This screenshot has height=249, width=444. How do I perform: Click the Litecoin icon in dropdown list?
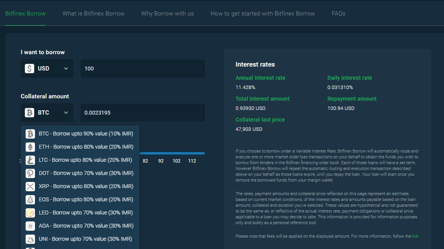click(x=30, y=160)
